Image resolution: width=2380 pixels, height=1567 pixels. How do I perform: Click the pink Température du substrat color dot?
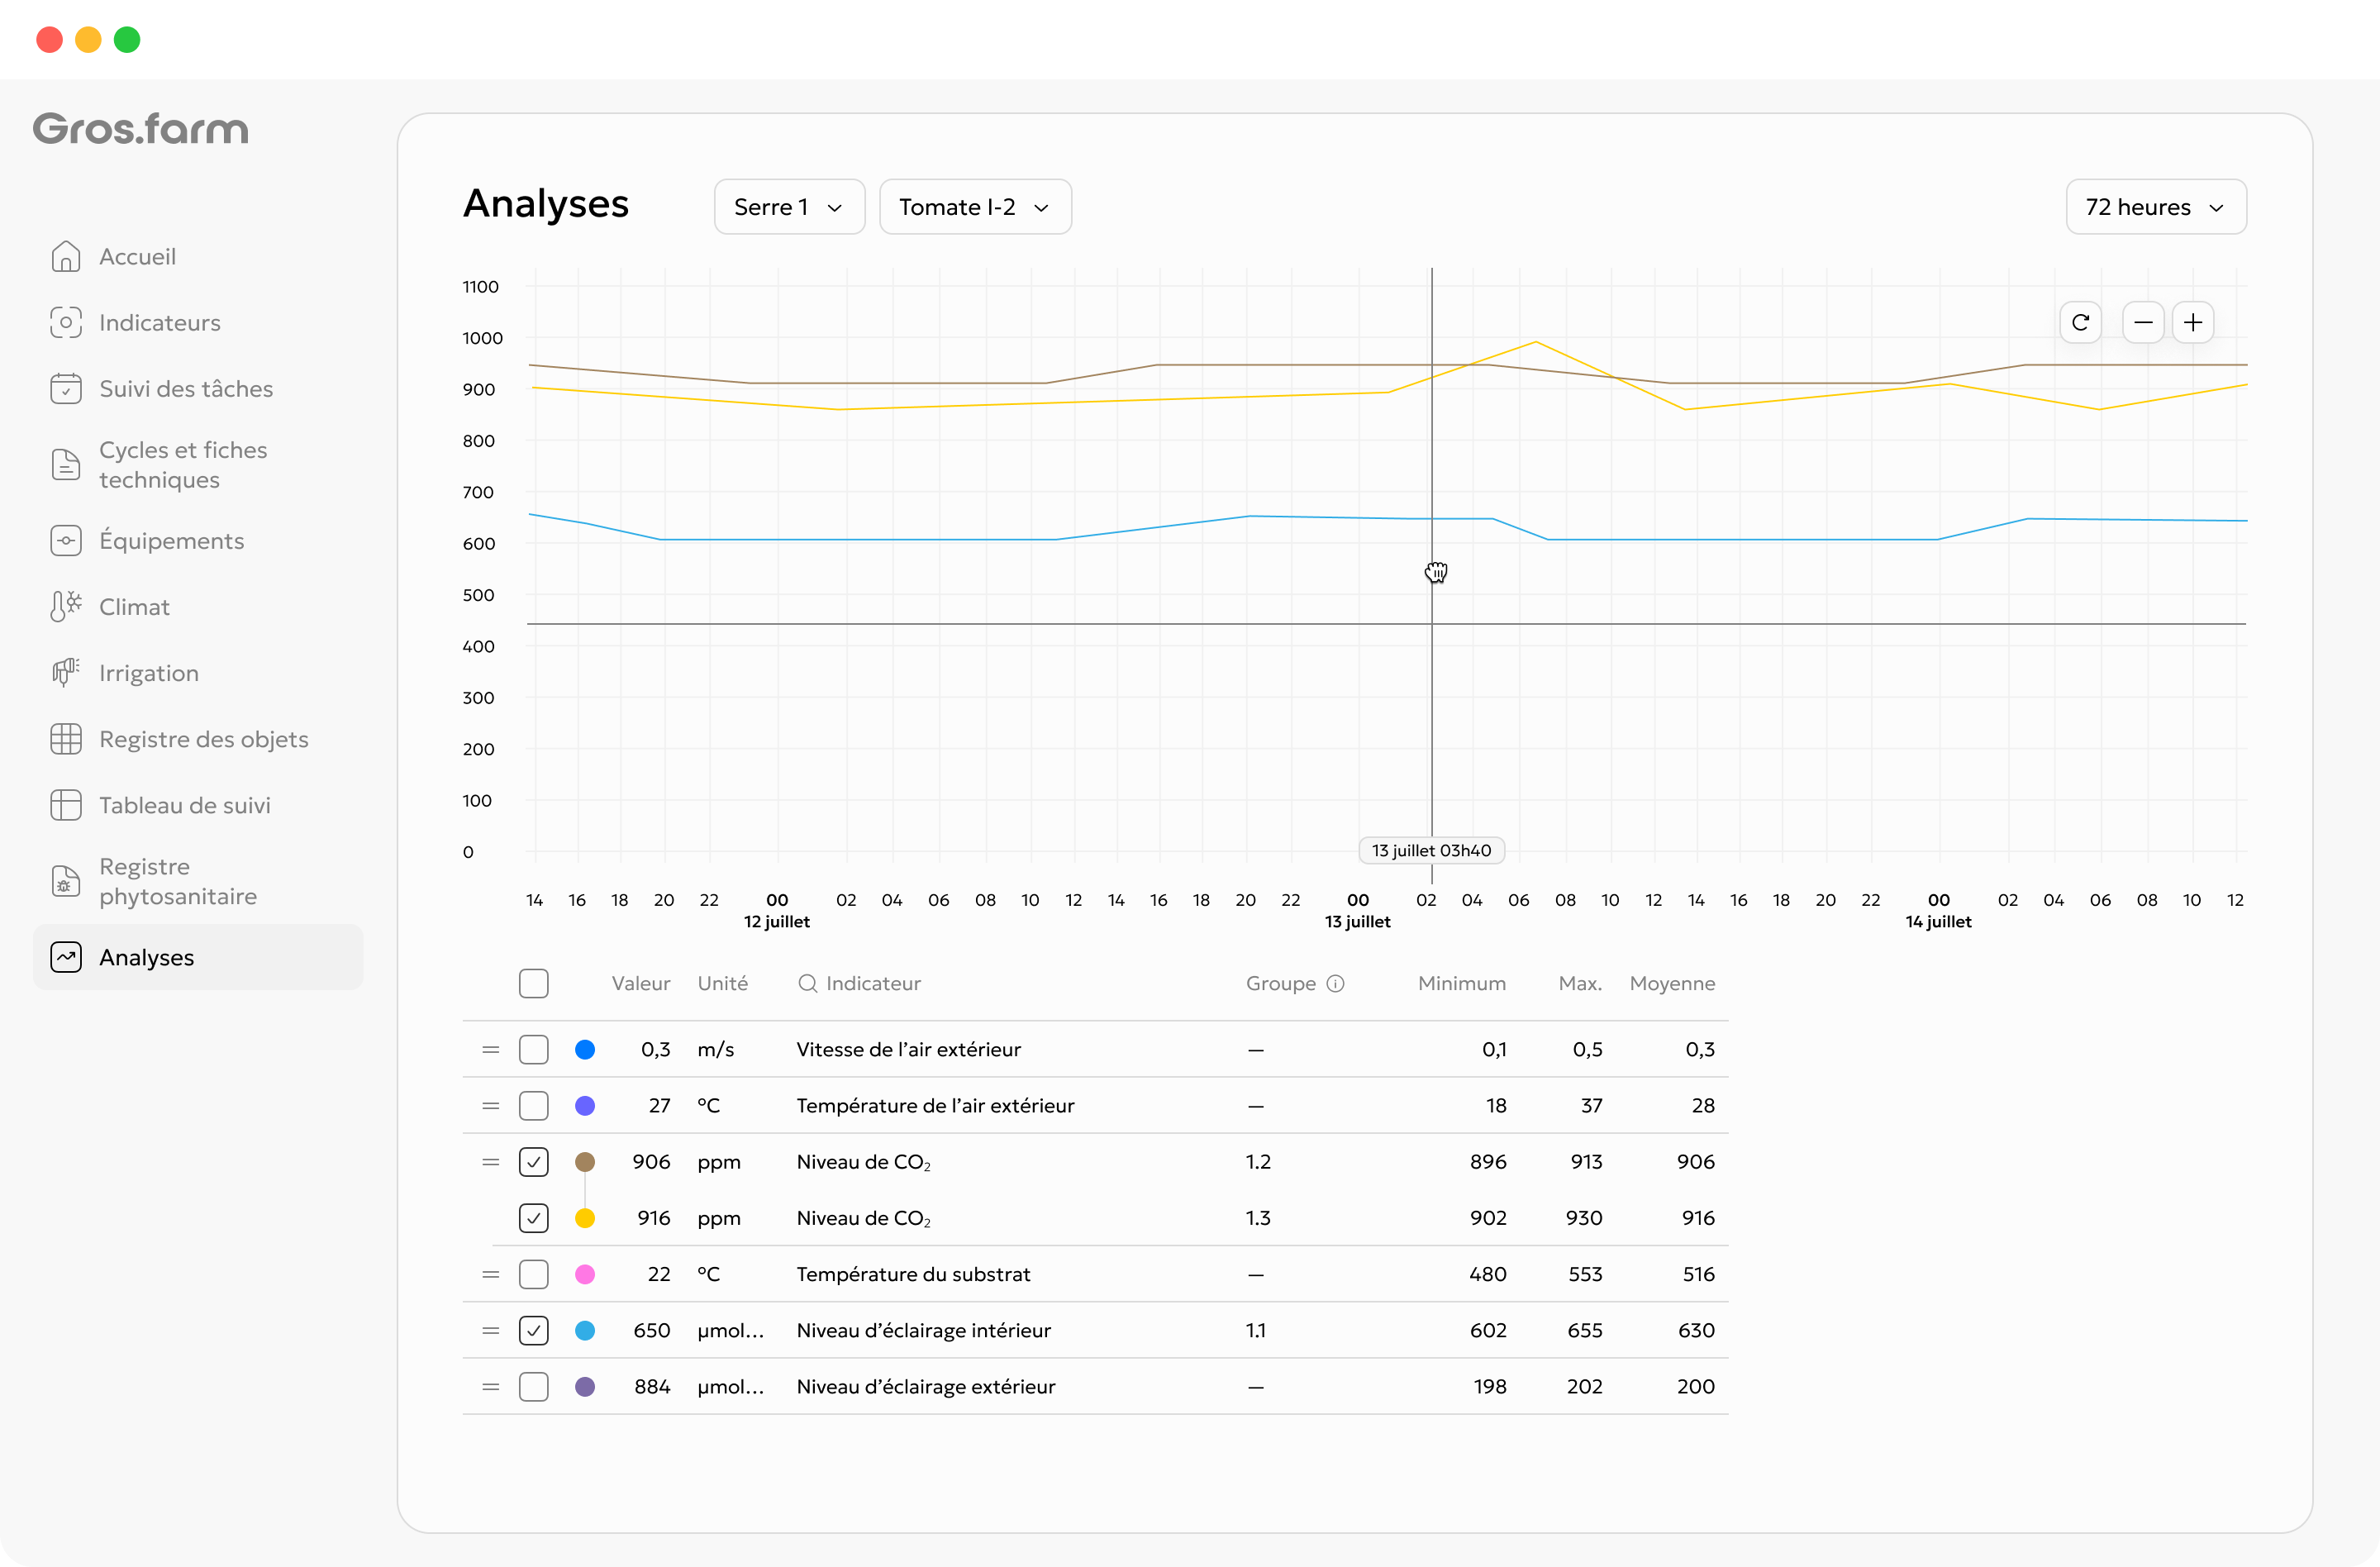(585, 1274)
